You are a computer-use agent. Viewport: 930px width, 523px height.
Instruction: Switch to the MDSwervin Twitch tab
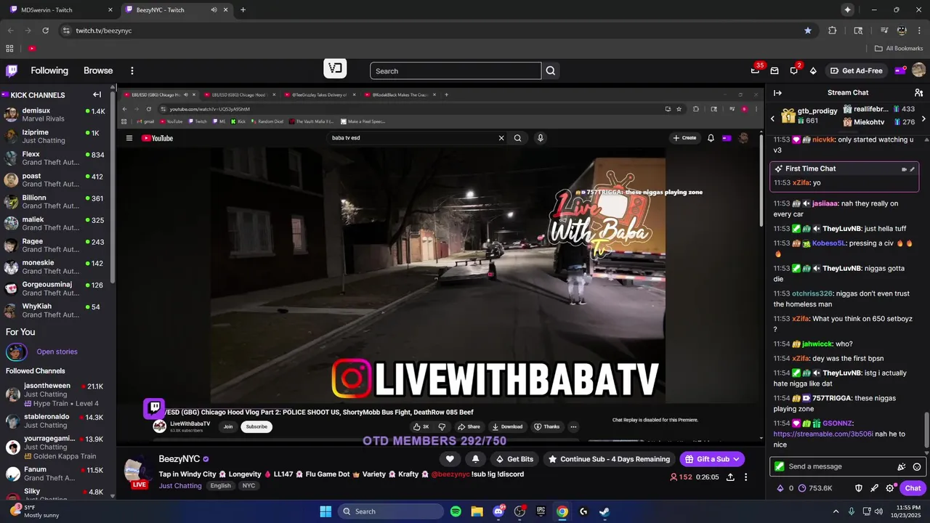point(61,10)
